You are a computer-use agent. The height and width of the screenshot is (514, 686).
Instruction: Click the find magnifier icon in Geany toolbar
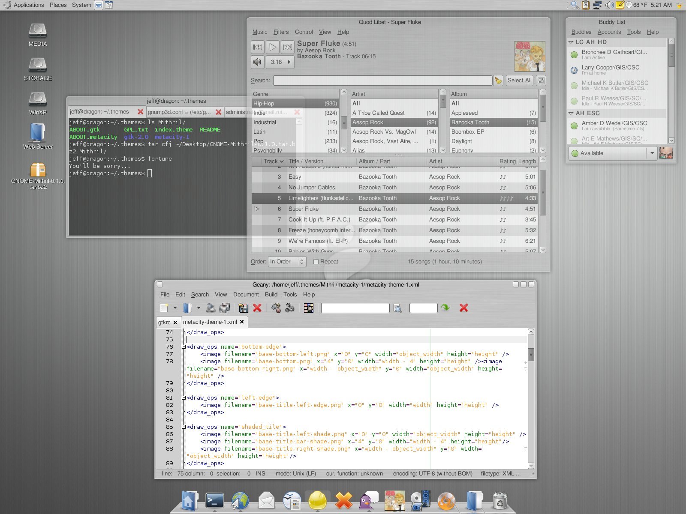(x=397, y=308)
